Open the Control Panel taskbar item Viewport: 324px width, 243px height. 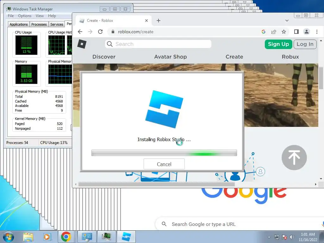(x=87, y=237)
